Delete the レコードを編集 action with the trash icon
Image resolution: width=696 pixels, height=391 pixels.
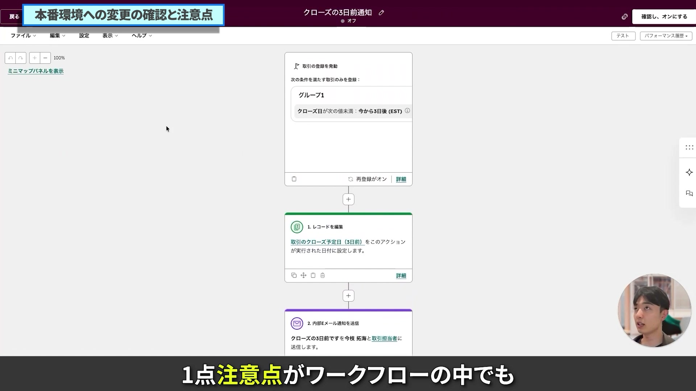(x=323, y=275)
